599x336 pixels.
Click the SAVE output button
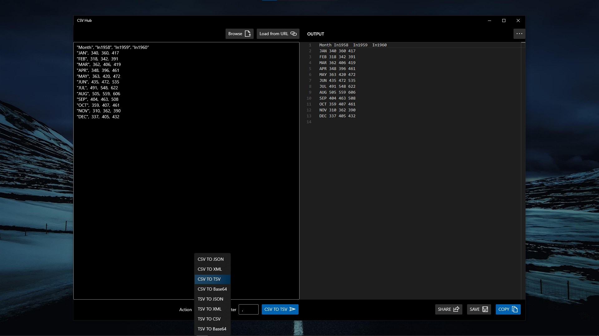coord(479,309)
